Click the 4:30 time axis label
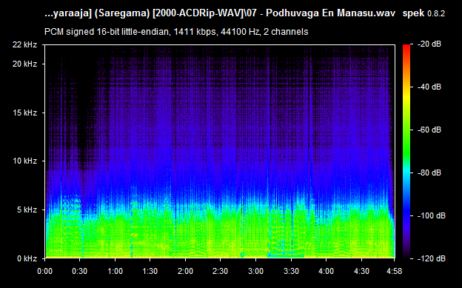 361,271
